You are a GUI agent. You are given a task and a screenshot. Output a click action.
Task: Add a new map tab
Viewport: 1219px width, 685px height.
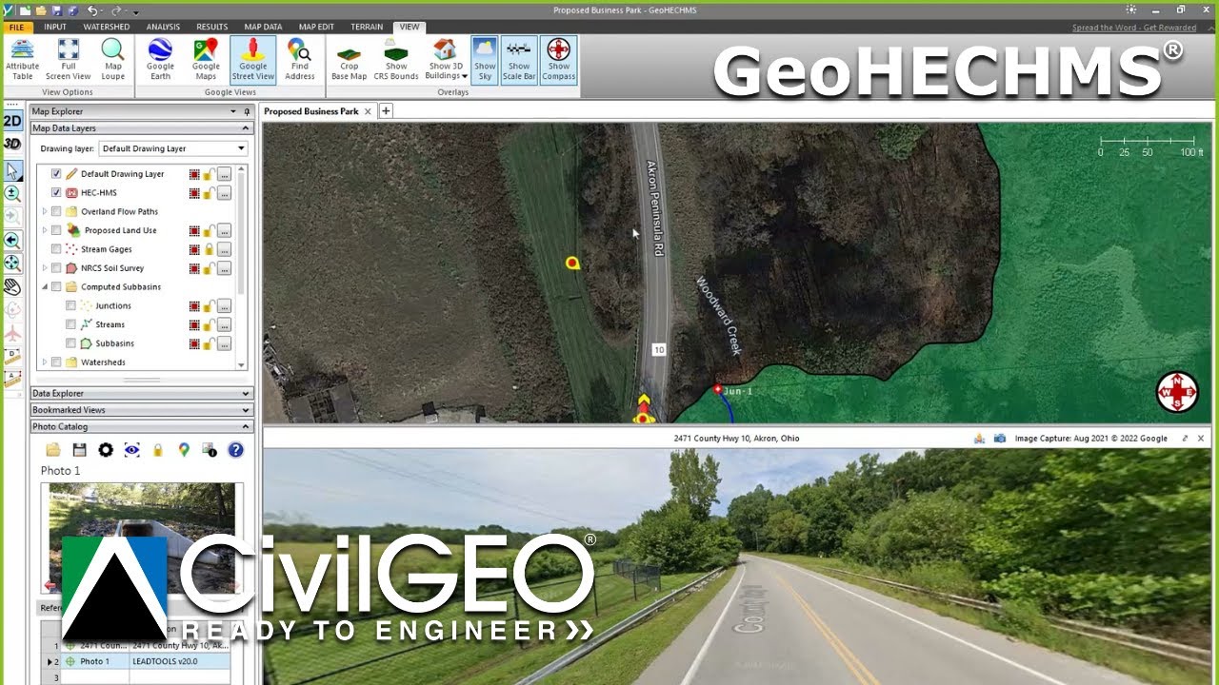(x=386, y=111)
